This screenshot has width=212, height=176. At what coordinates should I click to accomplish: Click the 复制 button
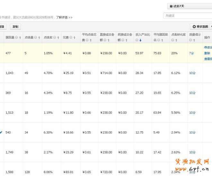[15, 27]
